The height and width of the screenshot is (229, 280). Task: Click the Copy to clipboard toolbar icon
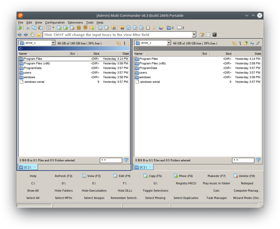click(34, 28)
